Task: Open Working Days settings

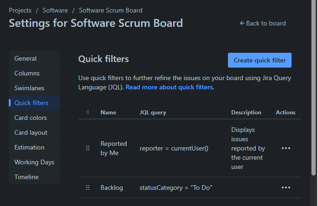Action: pos(34,162)
